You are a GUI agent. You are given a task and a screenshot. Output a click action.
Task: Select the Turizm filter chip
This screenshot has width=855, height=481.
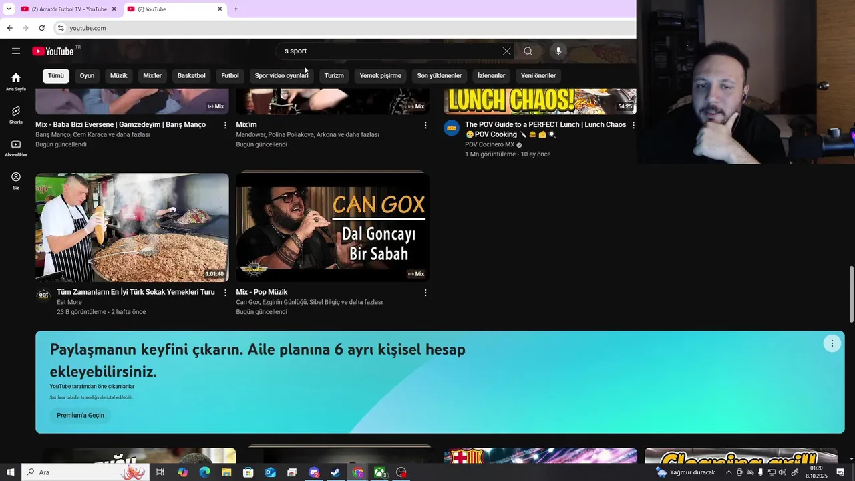(334, 75)
